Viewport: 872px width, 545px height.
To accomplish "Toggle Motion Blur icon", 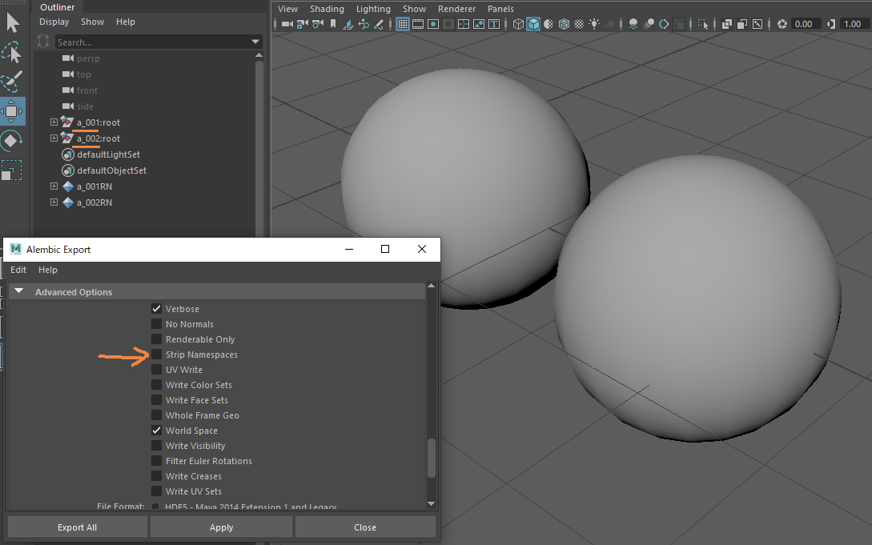I will click(649, 24).
